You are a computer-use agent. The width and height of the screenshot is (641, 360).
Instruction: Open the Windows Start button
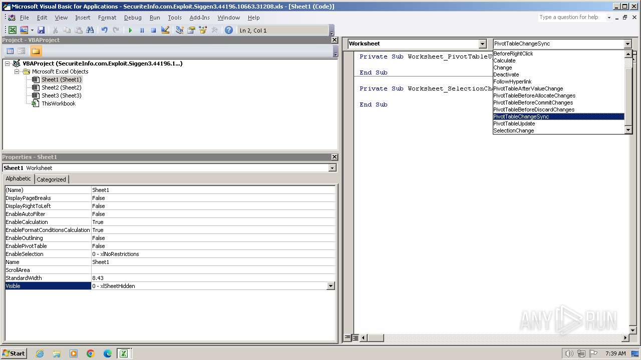[x=14, y=353]
